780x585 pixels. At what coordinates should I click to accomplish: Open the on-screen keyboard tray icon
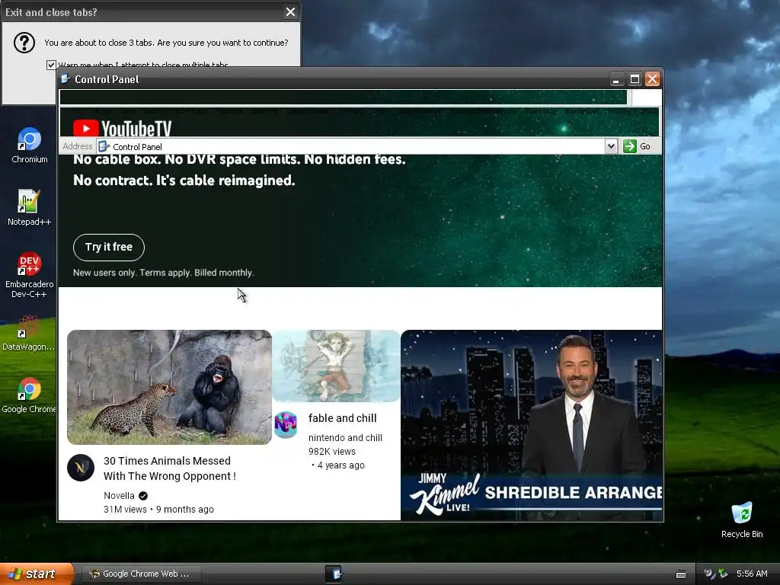[681, 574]
